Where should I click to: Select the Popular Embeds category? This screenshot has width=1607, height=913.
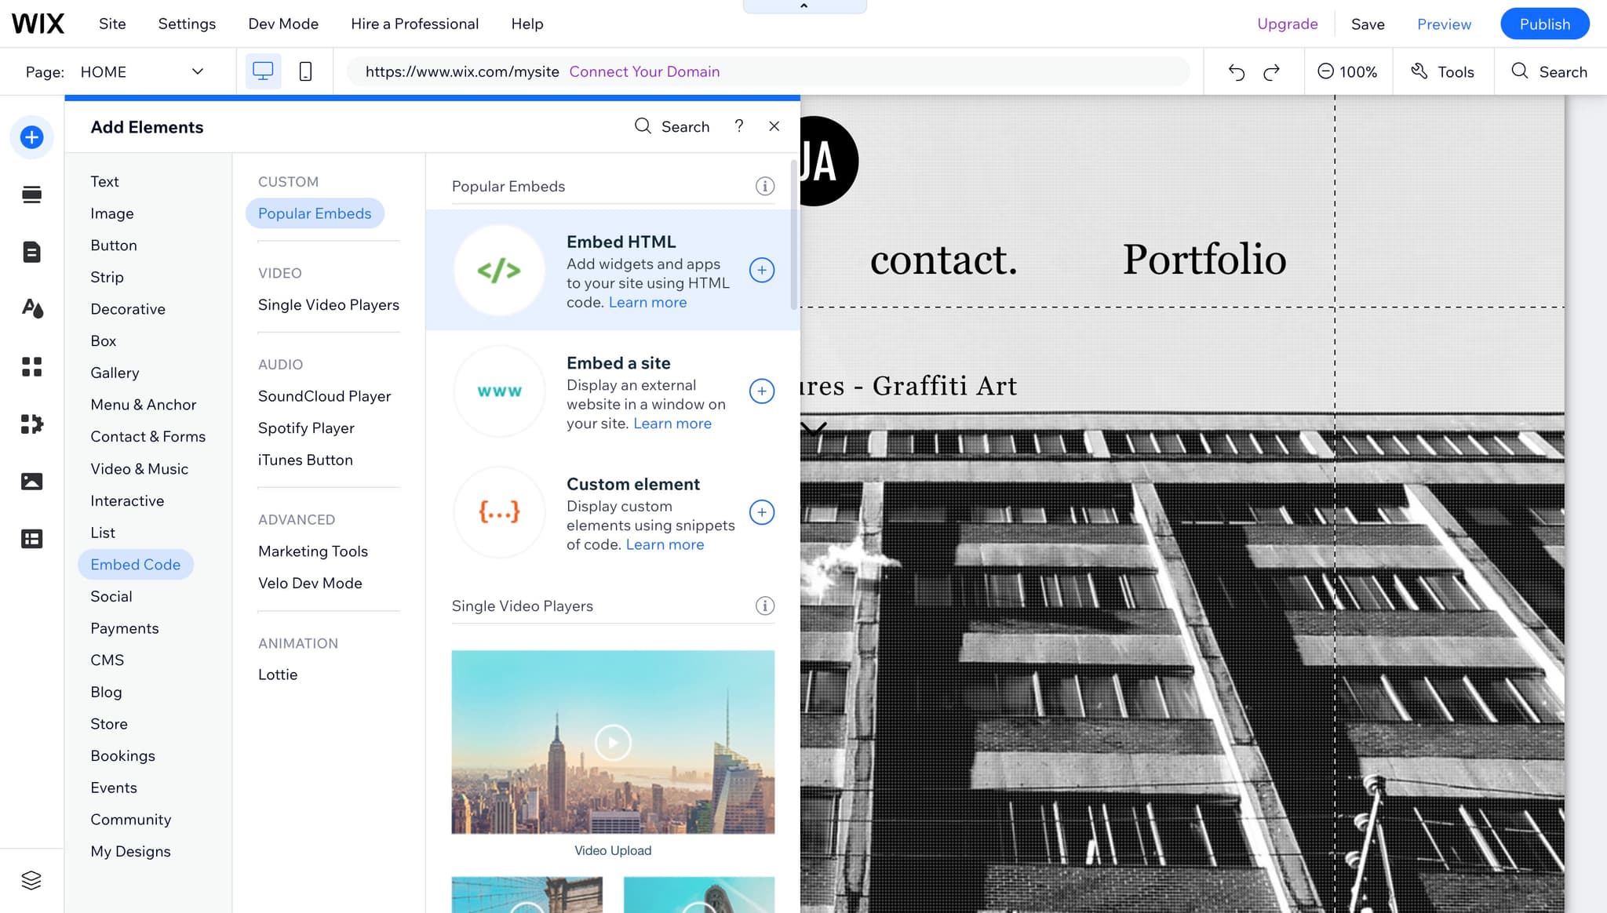tap(314, 213)
